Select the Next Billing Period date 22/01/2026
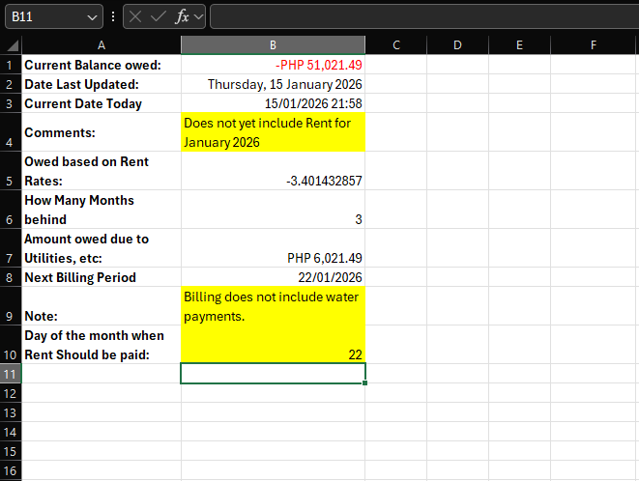639x481 pixels. point(273,277)
